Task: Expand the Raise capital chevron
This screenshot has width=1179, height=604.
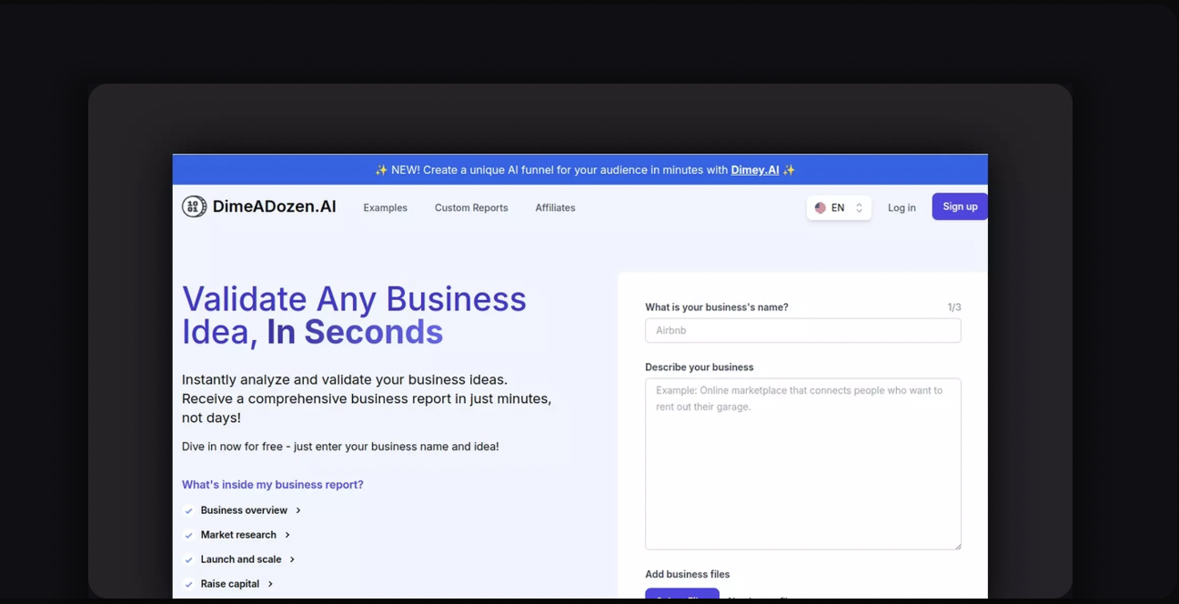Action: (270, 584)
